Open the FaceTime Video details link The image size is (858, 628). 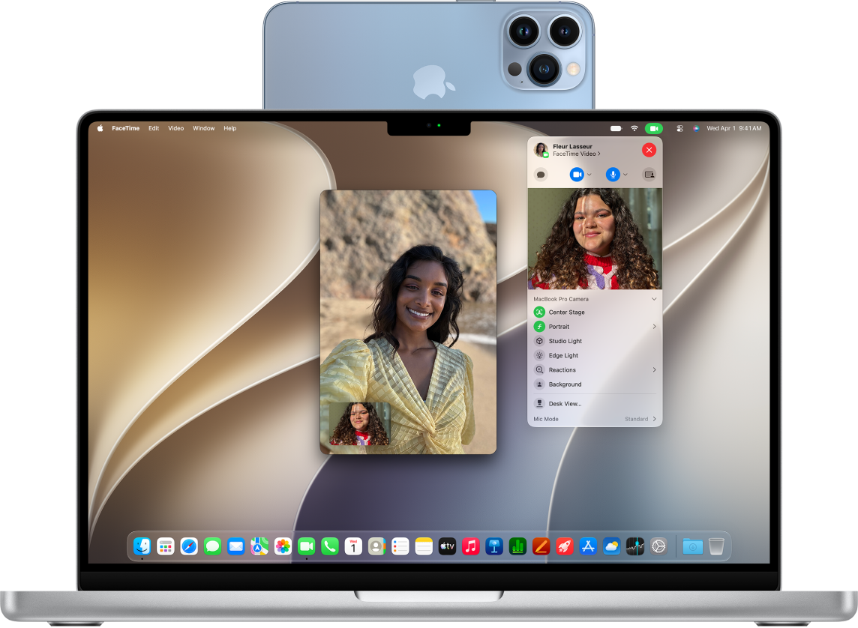click(x=577, y=154)
